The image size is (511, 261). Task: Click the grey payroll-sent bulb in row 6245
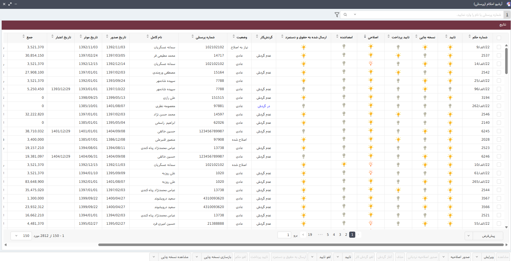click(x=303, y=131)
